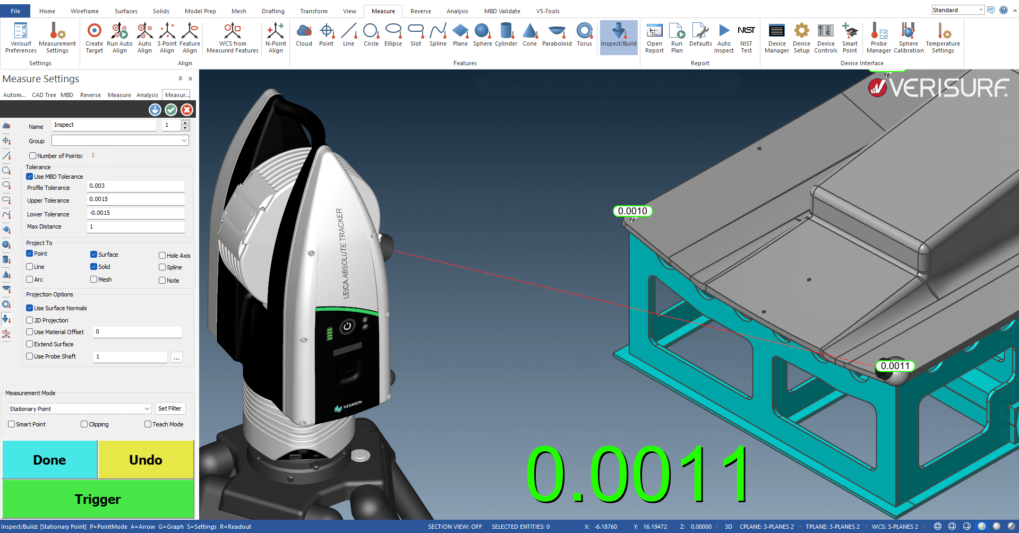This screenshot has height=533, width=1019.
Task: Measure a Circle feature
Action: (x=371, y=35)
